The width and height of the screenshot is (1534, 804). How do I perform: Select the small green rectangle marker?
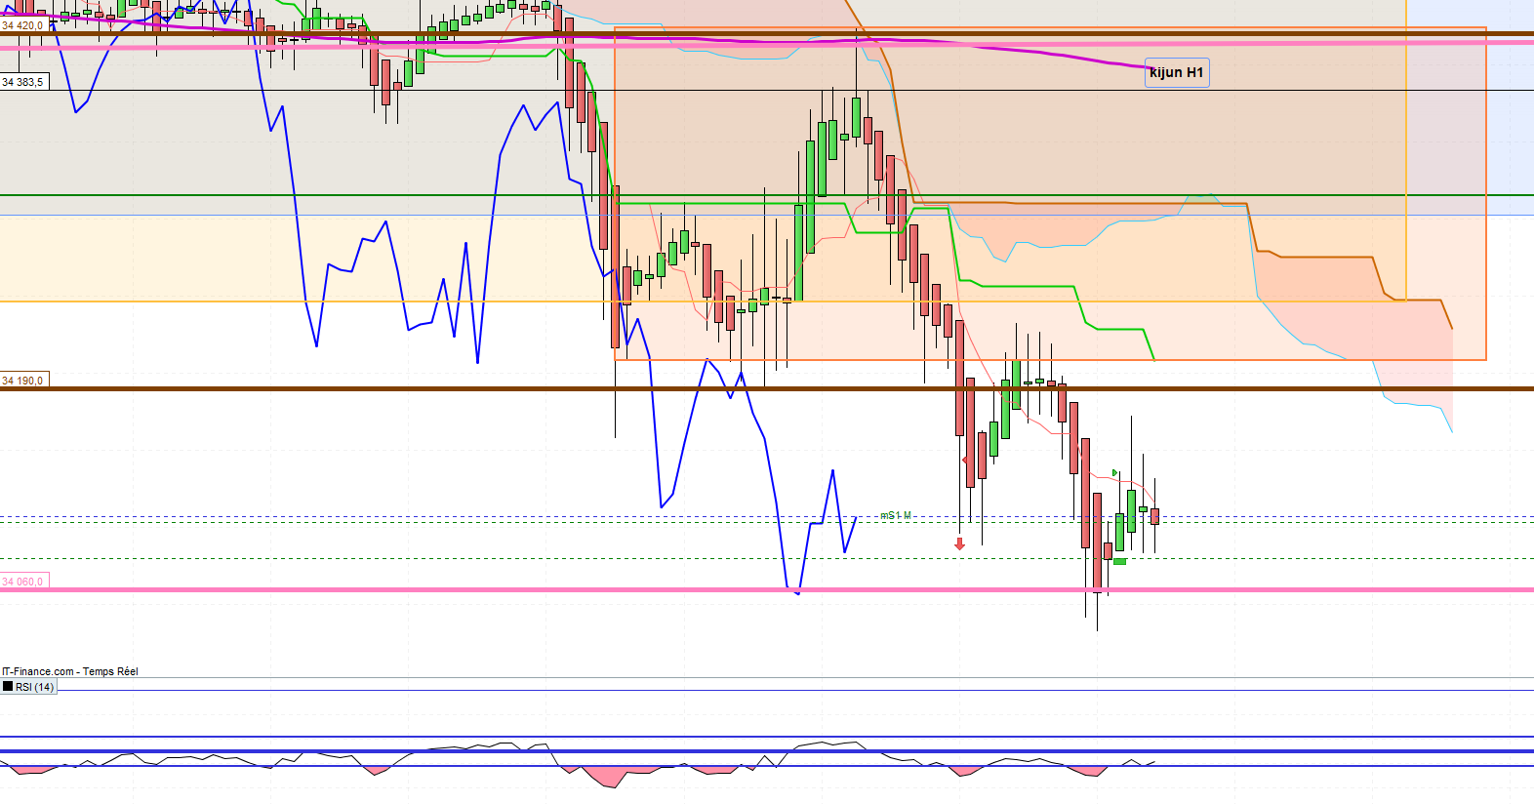click(x=1119, y=562)
